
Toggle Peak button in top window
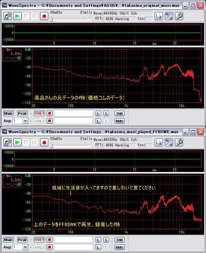pyautogui.click(x=22, y=114)
